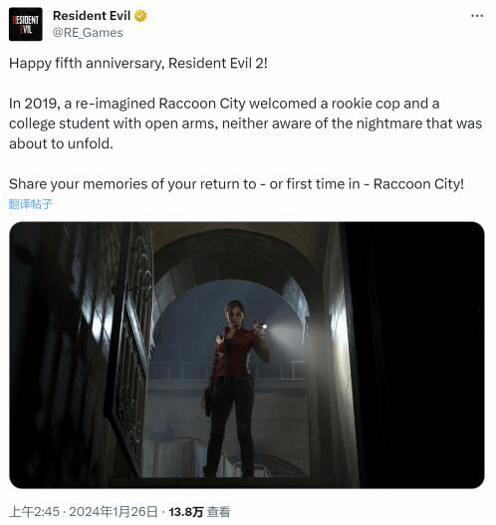The image size is (496, 525).
Task: Click the ornate stair railing in image
Action: (x=130, y=349)
